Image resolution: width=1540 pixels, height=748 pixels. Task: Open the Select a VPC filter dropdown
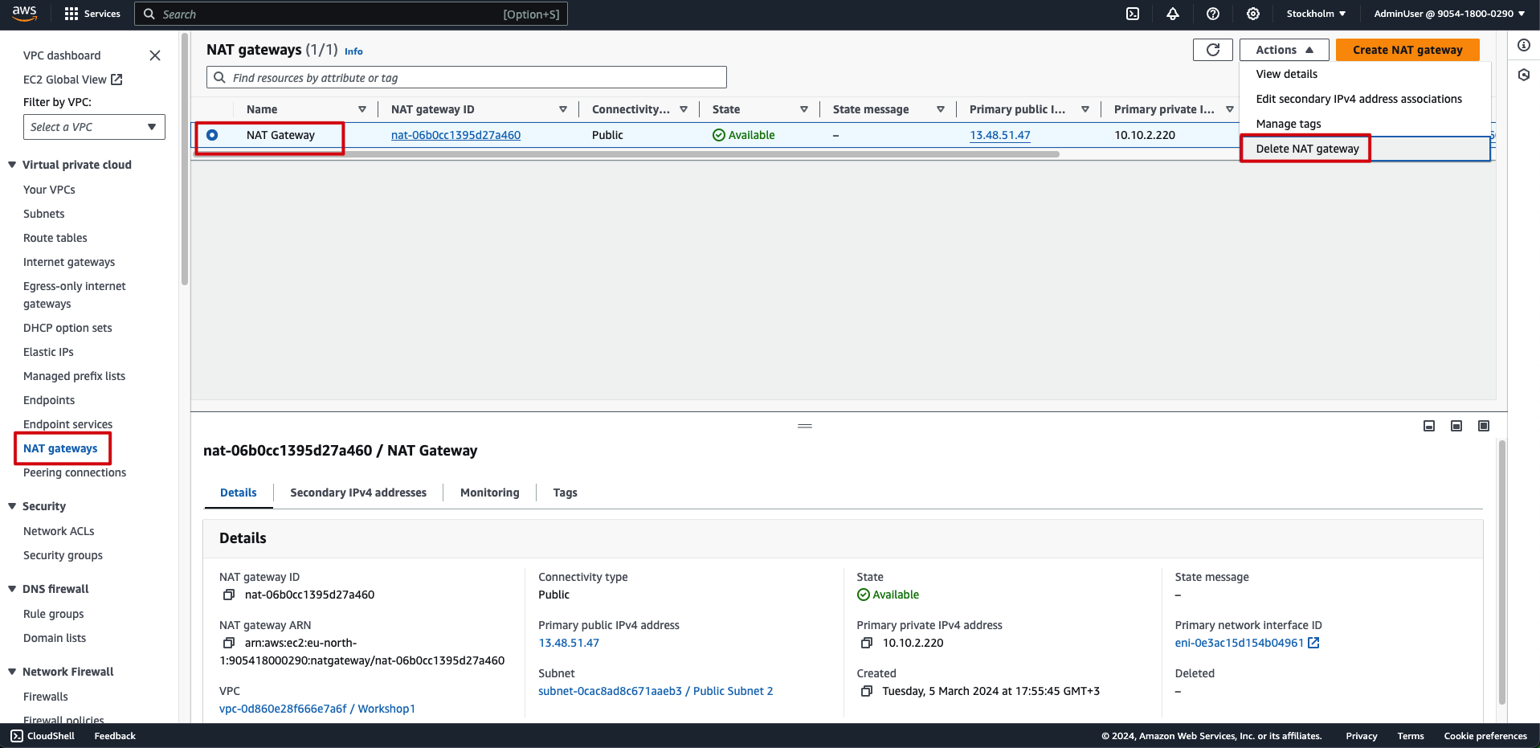pyautogui.click(x=94, y=127)
